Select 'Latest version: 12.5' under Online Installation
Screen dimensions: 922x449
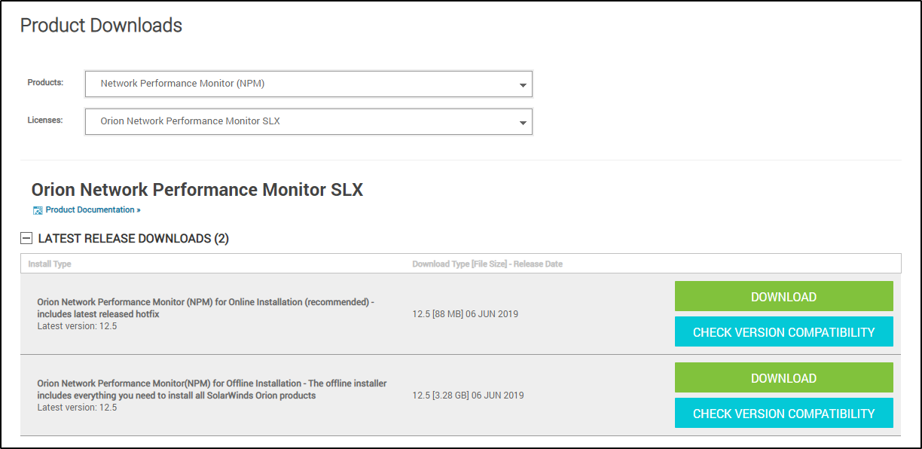tap(77, 326)
